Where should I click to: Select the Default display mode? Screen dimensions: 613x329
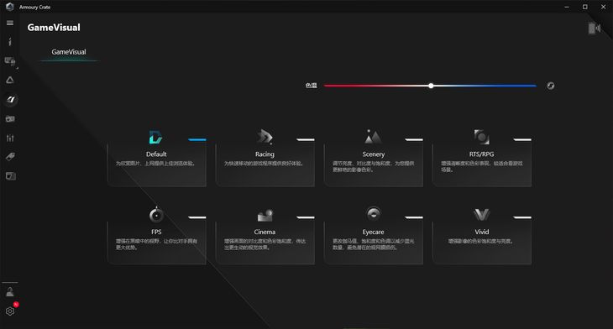156,158
